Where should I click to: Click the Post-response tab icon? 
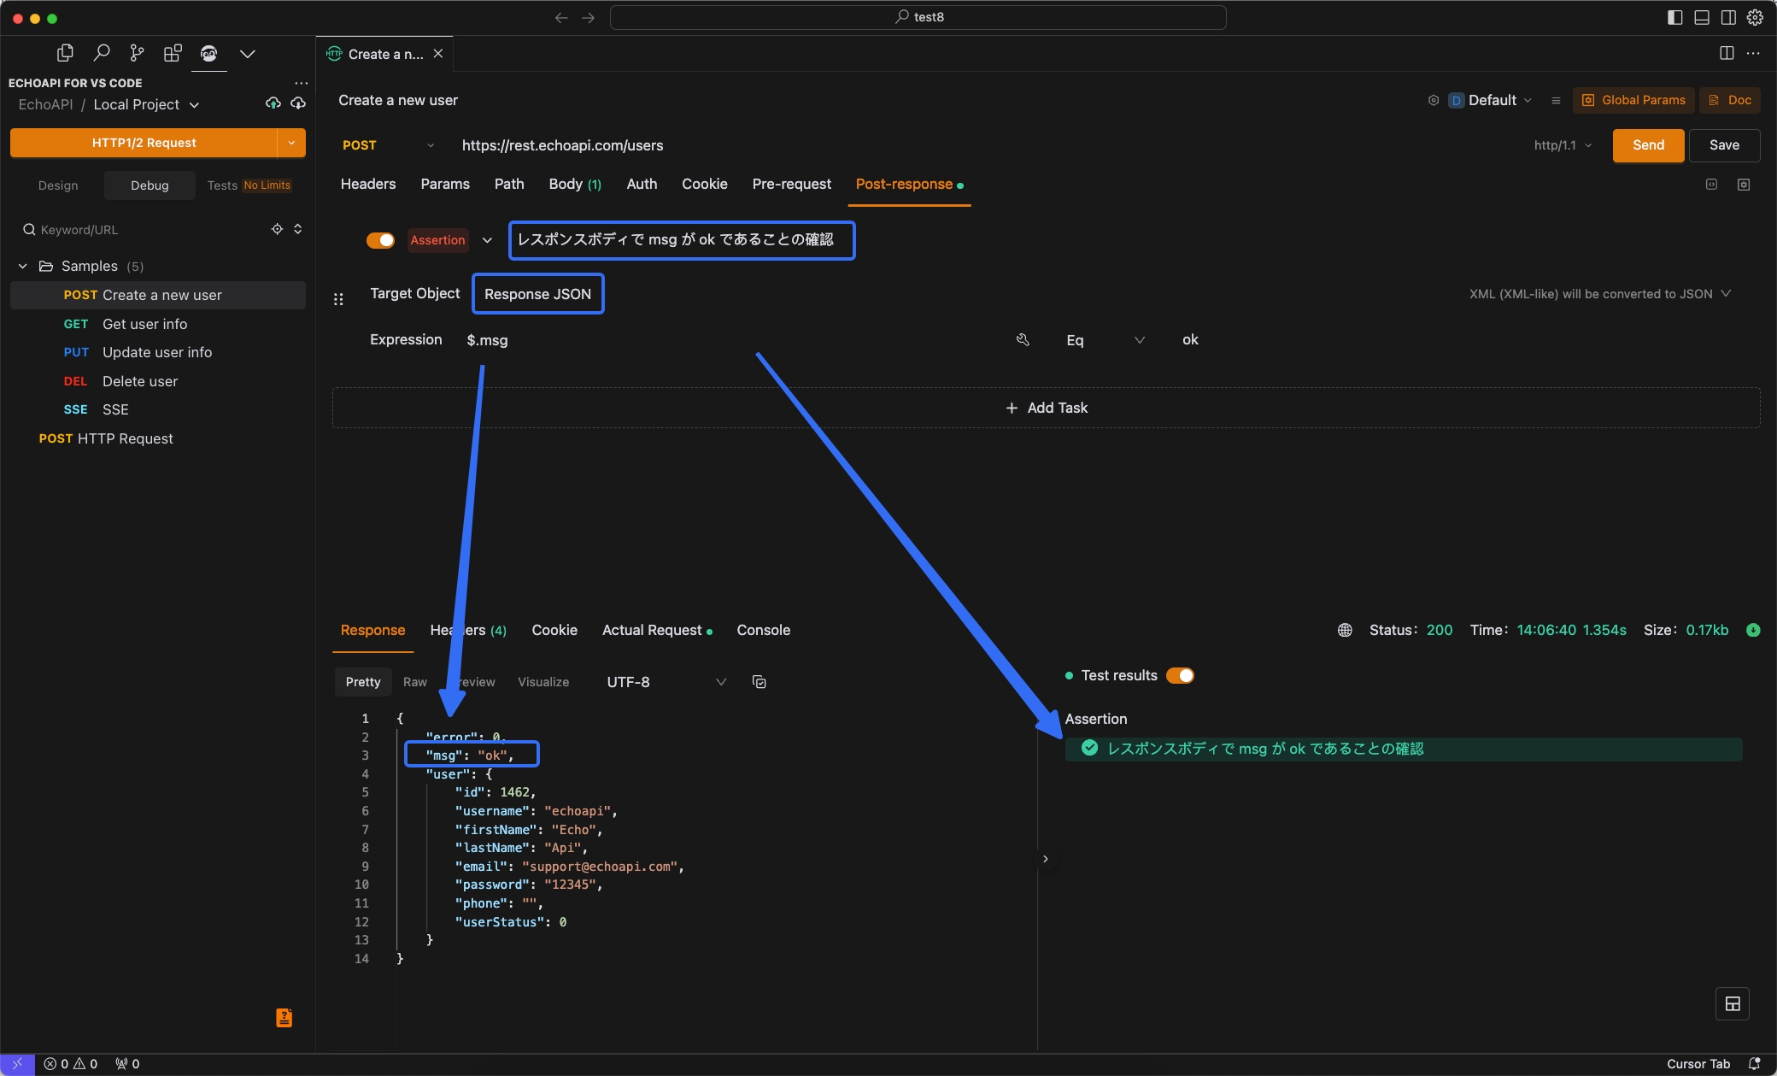[905, 185]
